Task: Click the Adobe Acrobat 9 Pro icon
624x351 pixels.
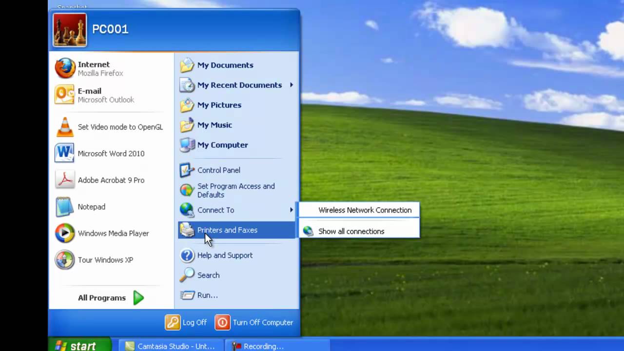Action: point(65,180)
